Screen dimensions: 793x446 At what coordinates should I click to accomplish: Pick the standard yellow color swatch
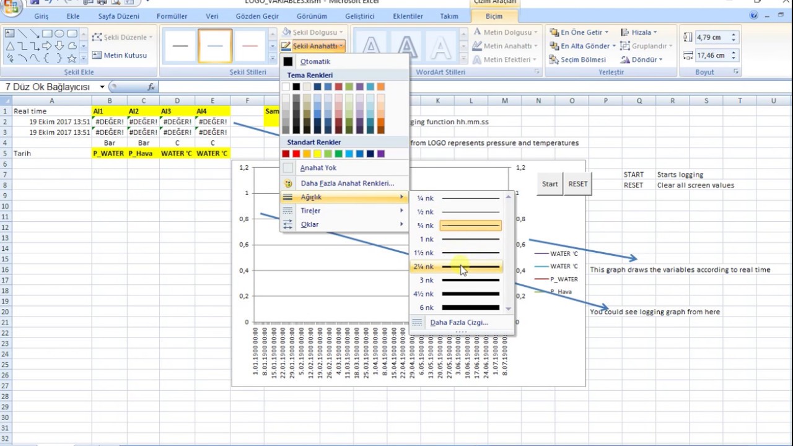coord(317,154)
